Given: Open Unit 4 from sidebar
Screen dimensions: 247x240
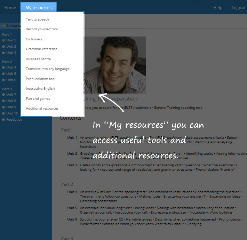Looking at the screenshot, I should click(x=11, y=67).
